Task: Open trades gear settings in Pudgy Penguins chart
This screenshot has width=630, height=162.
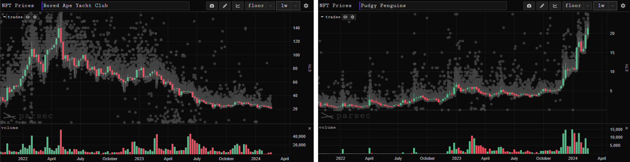Action: tap(352, 17)
